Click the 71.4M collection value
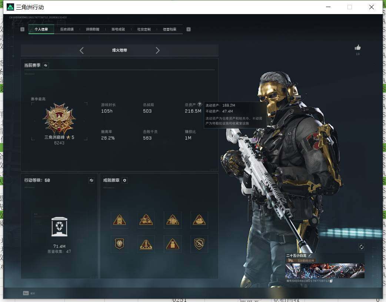The width and height of the screenshot is (386, 302). tap(59, 246)
